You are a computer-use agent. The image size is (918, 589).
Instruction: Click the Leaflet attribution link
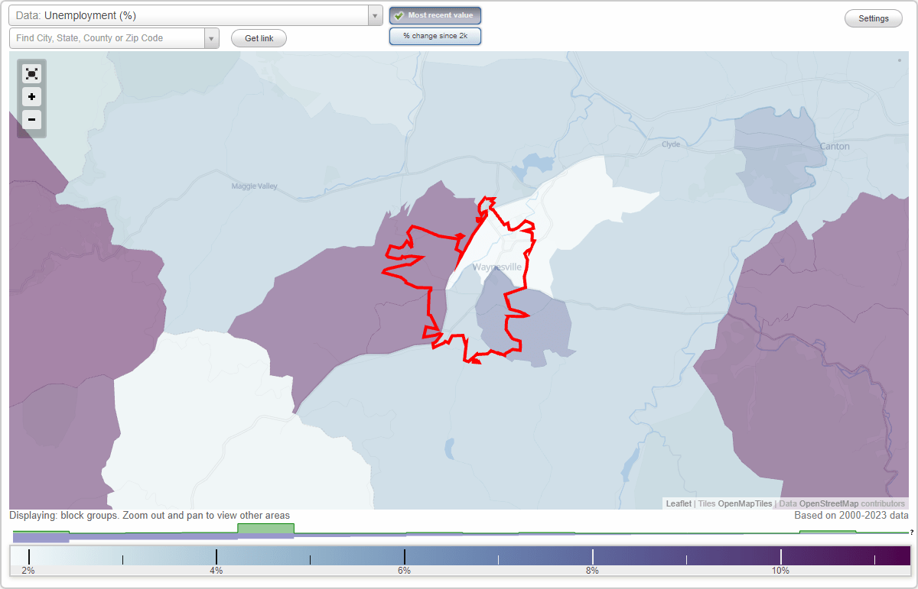678,503
